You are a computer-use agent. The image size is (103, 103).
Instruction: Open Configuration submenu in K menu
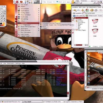(x=29, y=13)
